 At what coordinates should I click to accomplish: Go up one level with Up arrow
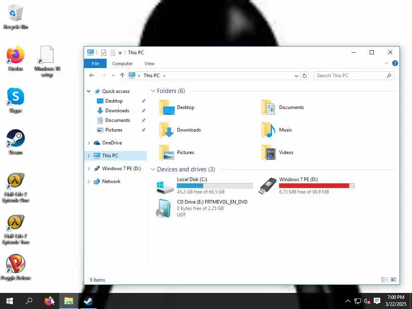(122, 75)
